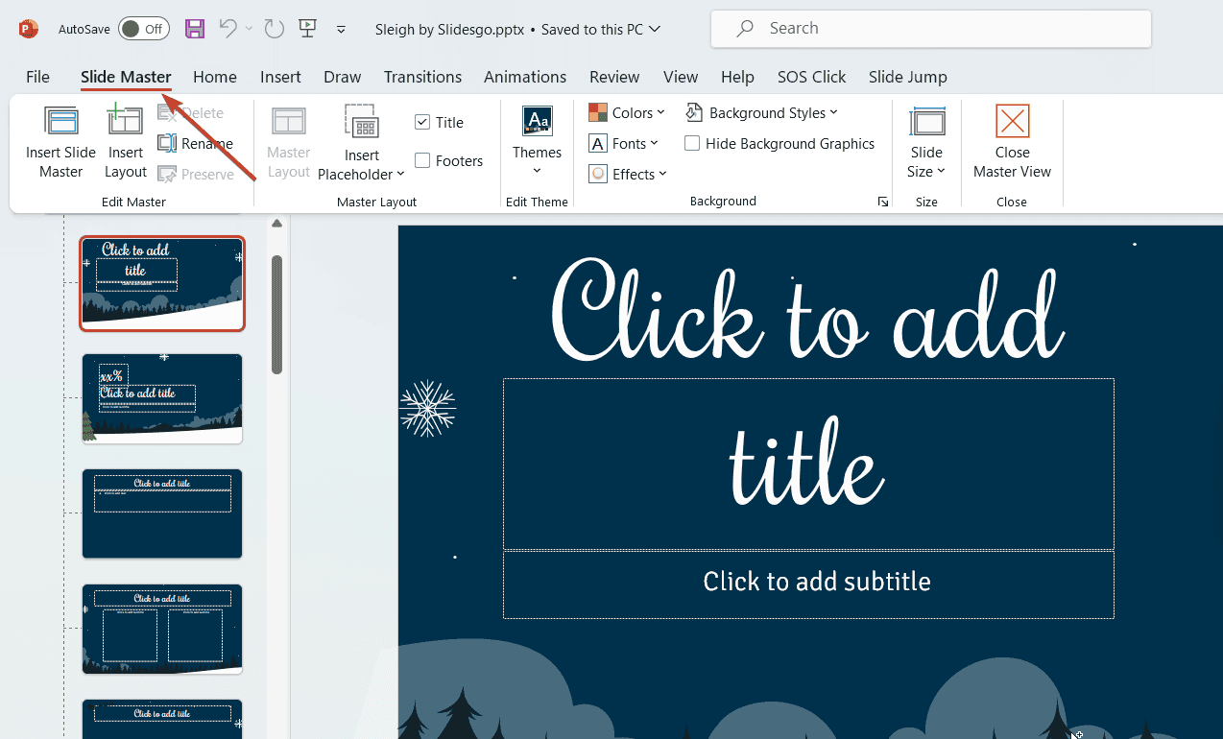Open the Help tab
1223x739 pixels.
coord(737,77)
